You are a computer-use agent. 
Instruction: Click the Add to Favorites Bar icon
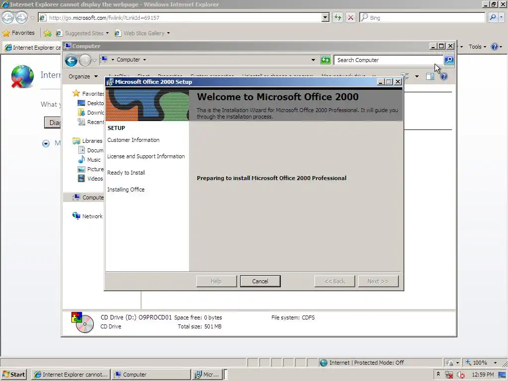click(48, 33)
